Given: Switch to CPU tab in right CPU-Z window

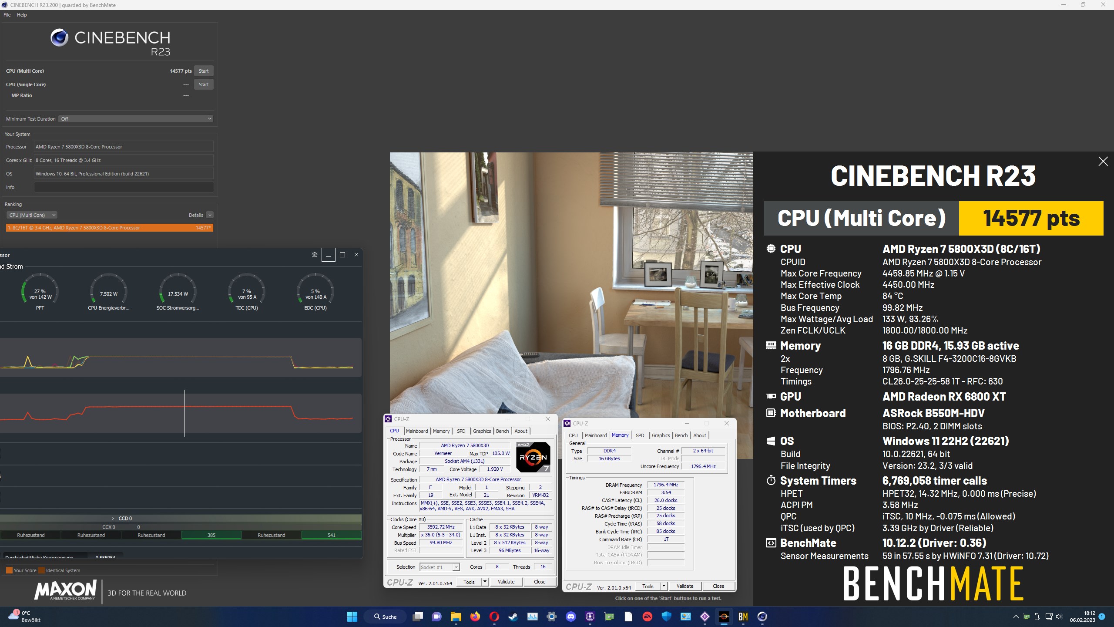Looking at the screenshot, I should click(574, 435).
